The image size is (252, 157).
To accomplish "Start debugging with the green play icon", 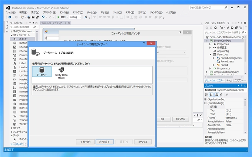I will [x=58, y=17].
